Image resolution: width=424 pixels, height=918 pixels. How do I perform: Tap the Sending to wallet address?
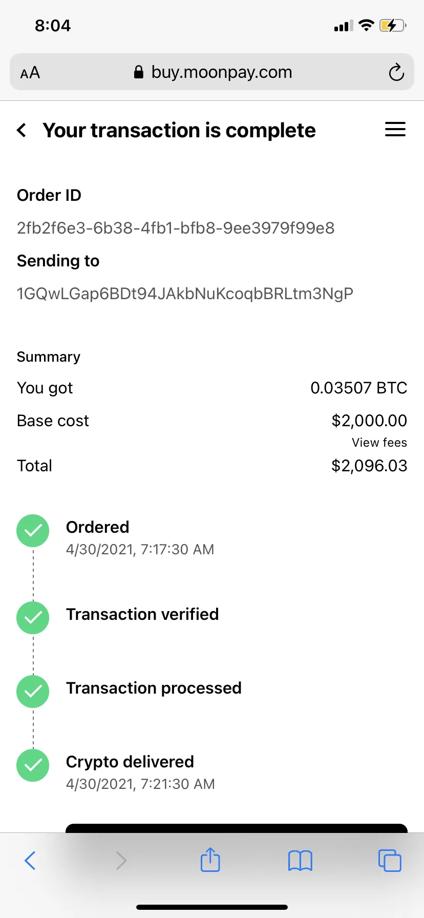click(x=185, y=294)
